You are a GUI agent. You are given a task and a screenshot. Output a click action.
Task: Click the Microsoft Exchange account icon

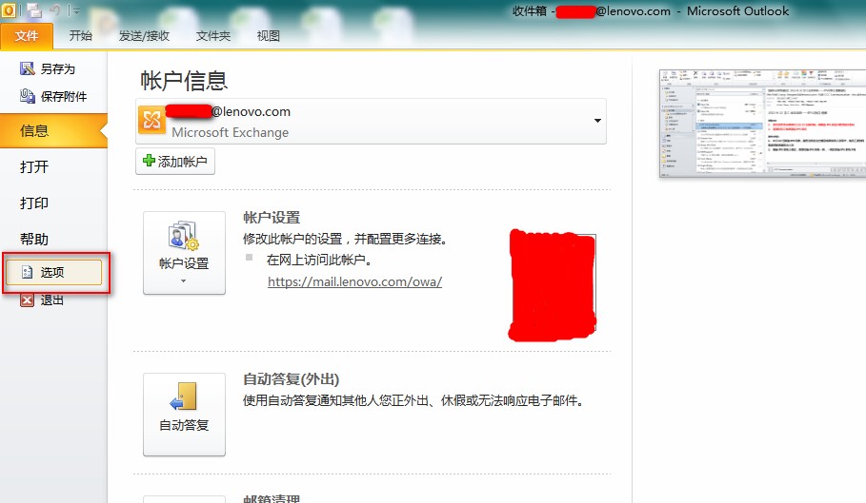click(151, 120)
